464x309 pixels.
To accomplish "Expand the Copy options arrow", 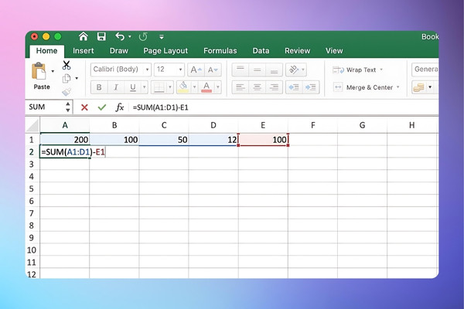I will click(77, 78).
